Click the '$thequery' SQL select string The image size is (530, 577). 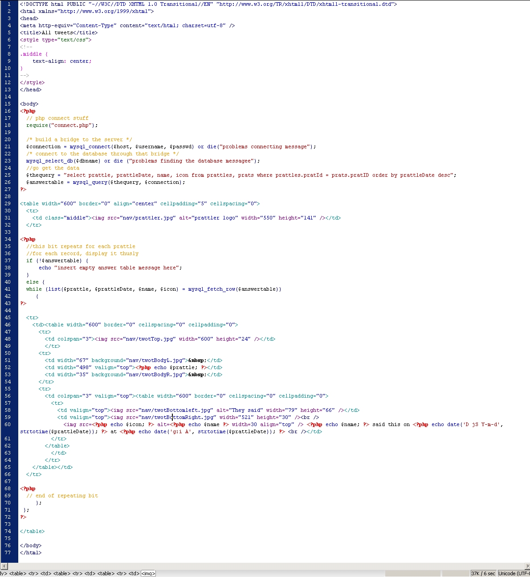coord(260,175)
